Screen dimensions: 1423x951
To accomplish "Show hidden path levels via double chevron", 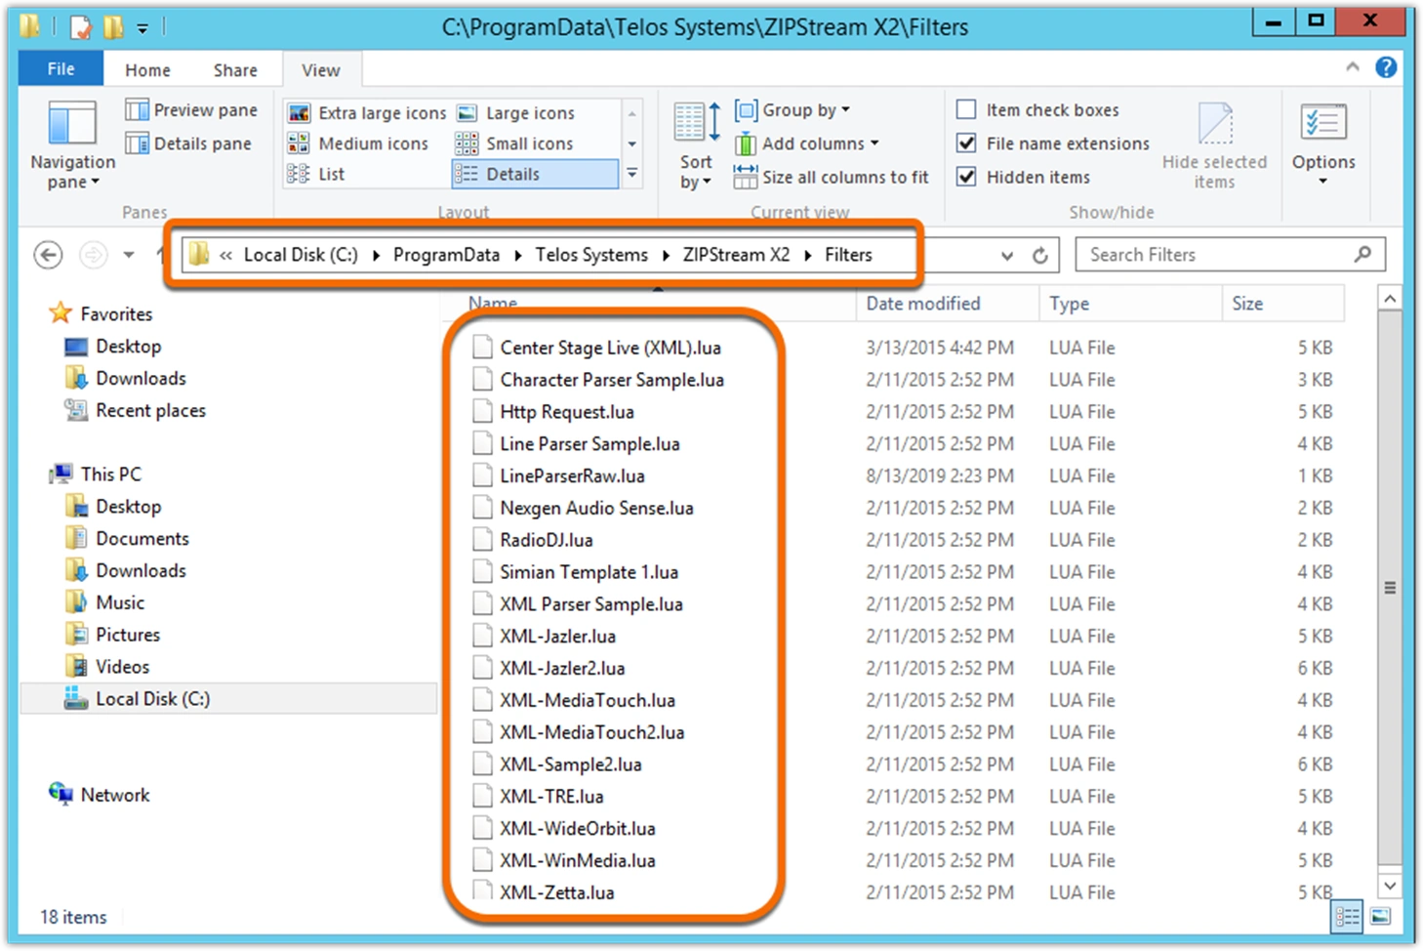I will [x=225, y=255].
